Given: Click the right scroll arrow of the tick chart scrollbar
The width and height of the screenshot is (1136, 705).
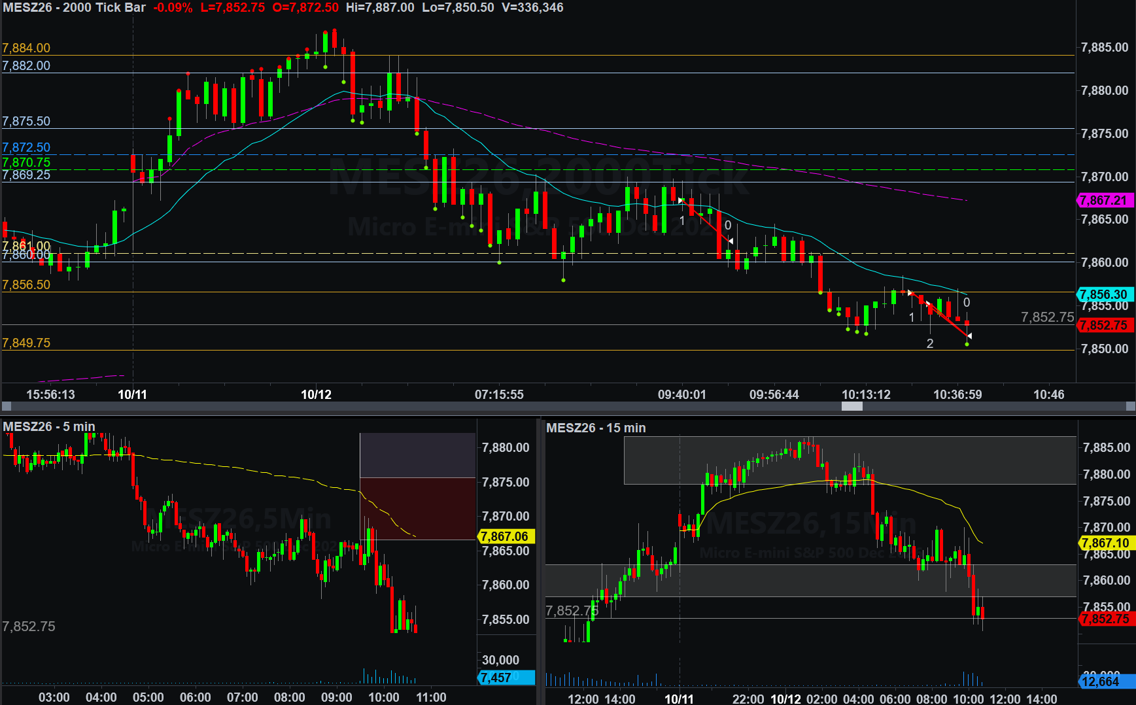Looking at the screenshot, I should tap(1130, 406).
